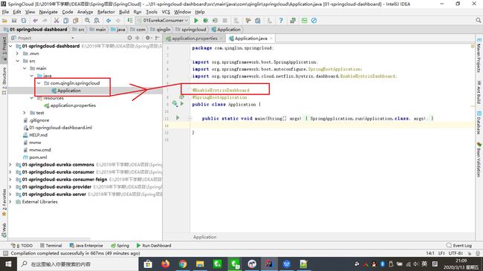Toggle the Bean Validation side tab
The image size is (483, 271).
click(479, 160)
